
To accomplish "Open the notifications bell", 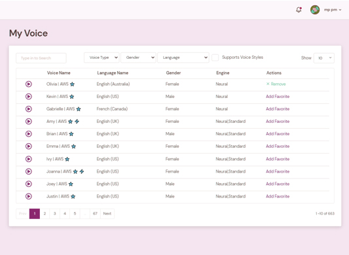I will pos(299,10).
